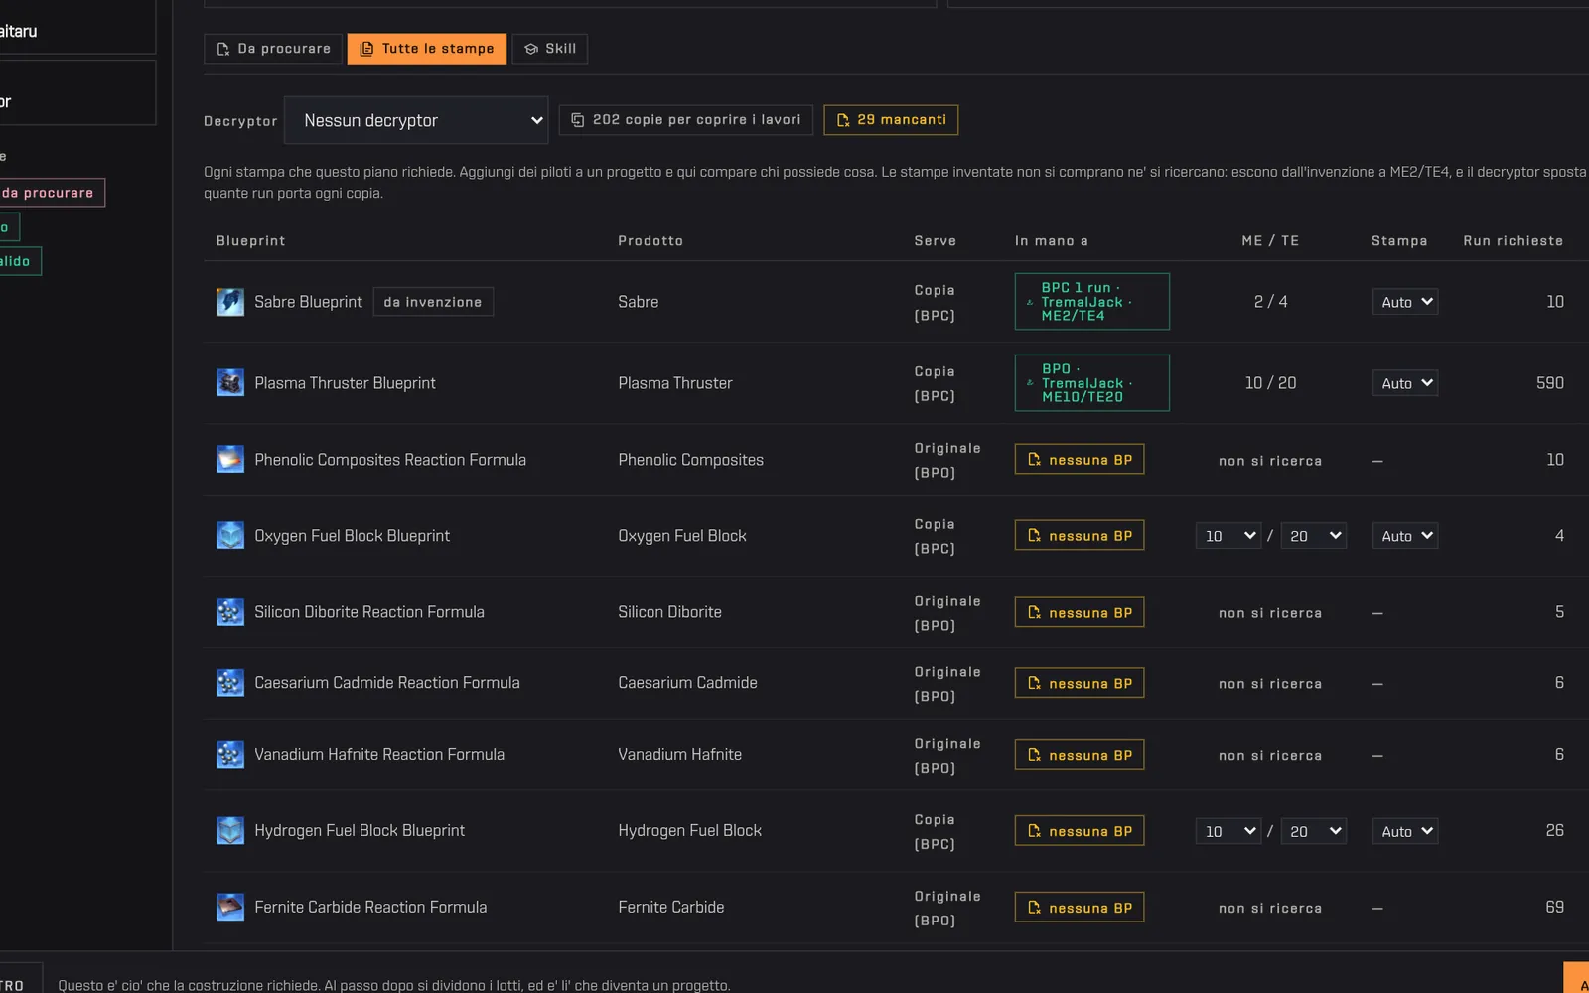Click the da procurare tag in sidebar
The width and height of the screenshot is (1589, 993).
click(x=50, y=193)
